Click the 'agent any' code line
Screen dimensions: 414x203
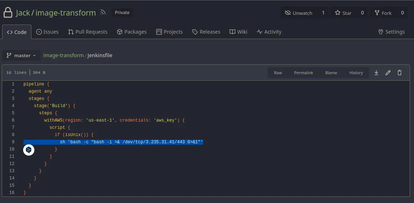[40, 91]
